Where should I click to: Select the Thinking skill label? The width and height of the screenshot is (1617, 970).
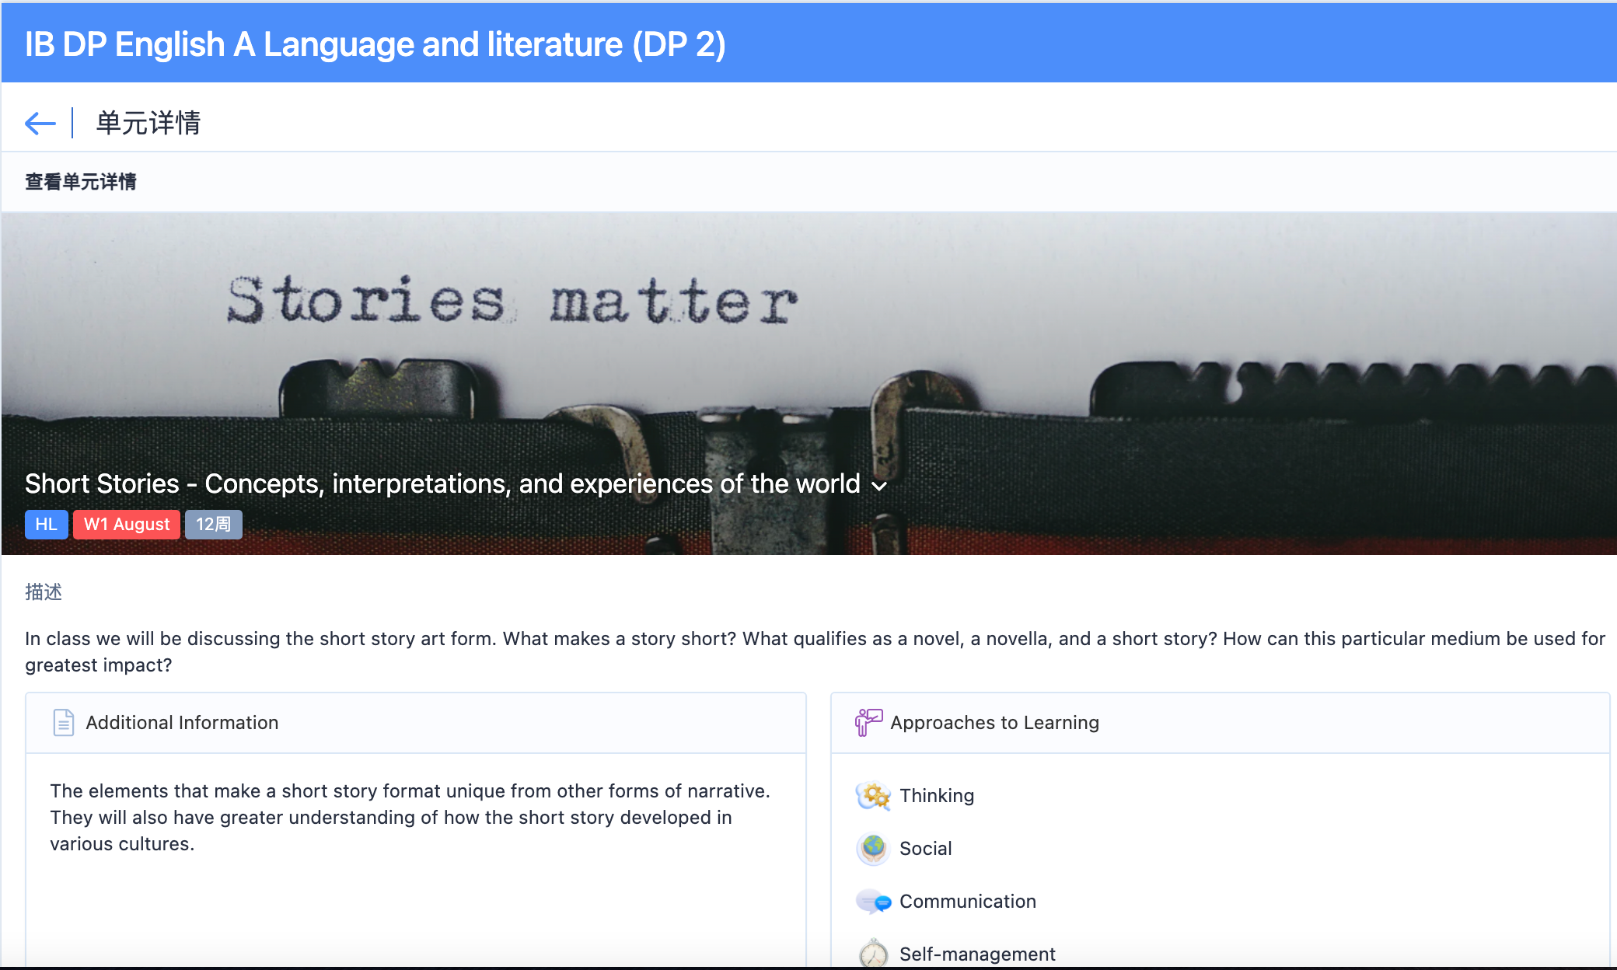click(x=937, y=796)
